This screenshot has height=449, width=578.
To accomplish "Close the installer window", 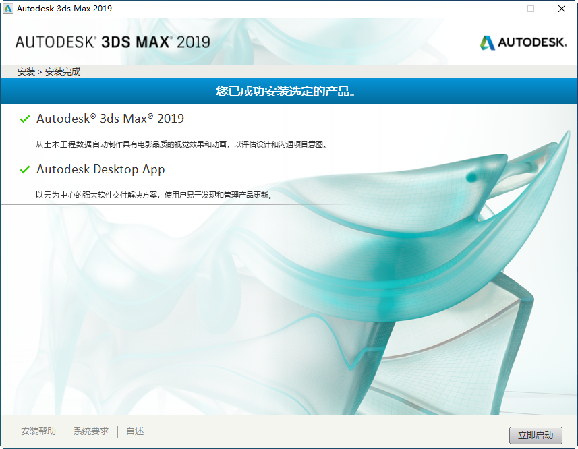I will click(x=562, y=9).
